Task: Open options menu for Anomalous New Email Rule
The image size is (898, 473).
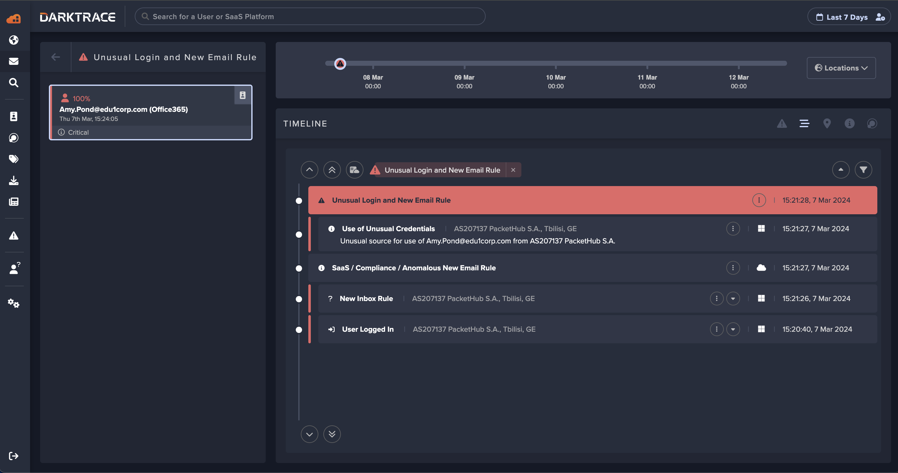Action: (733, 268)
